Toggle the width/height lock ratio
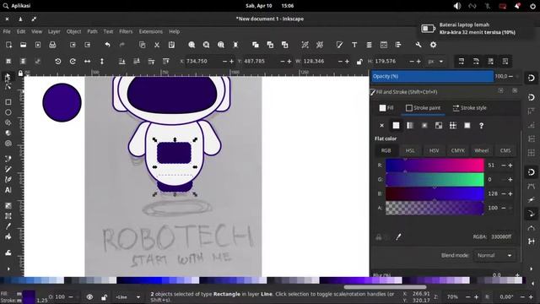This screenshot has width=540, height=304. (359, 62)
